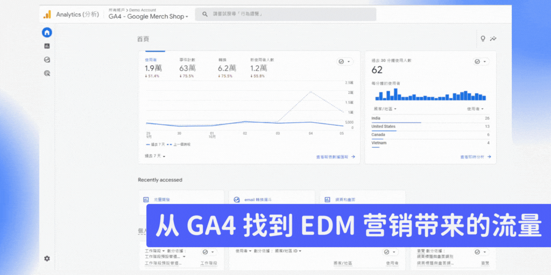Screen dimensions: 551x275
Task: Open check-circle dropdown on the realtime card
Action: tap(481, 61)
